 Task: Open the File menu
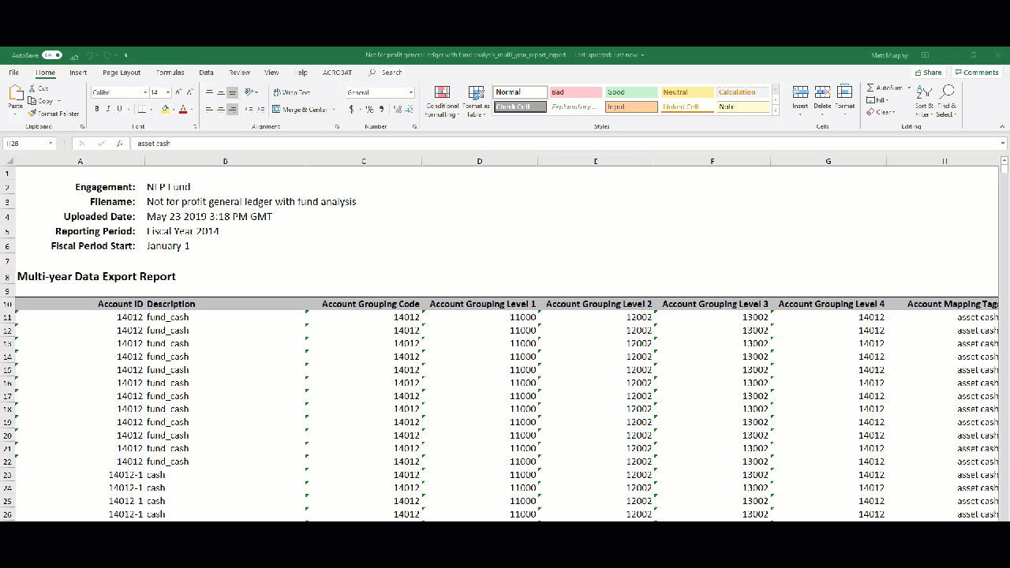[14, 73]
